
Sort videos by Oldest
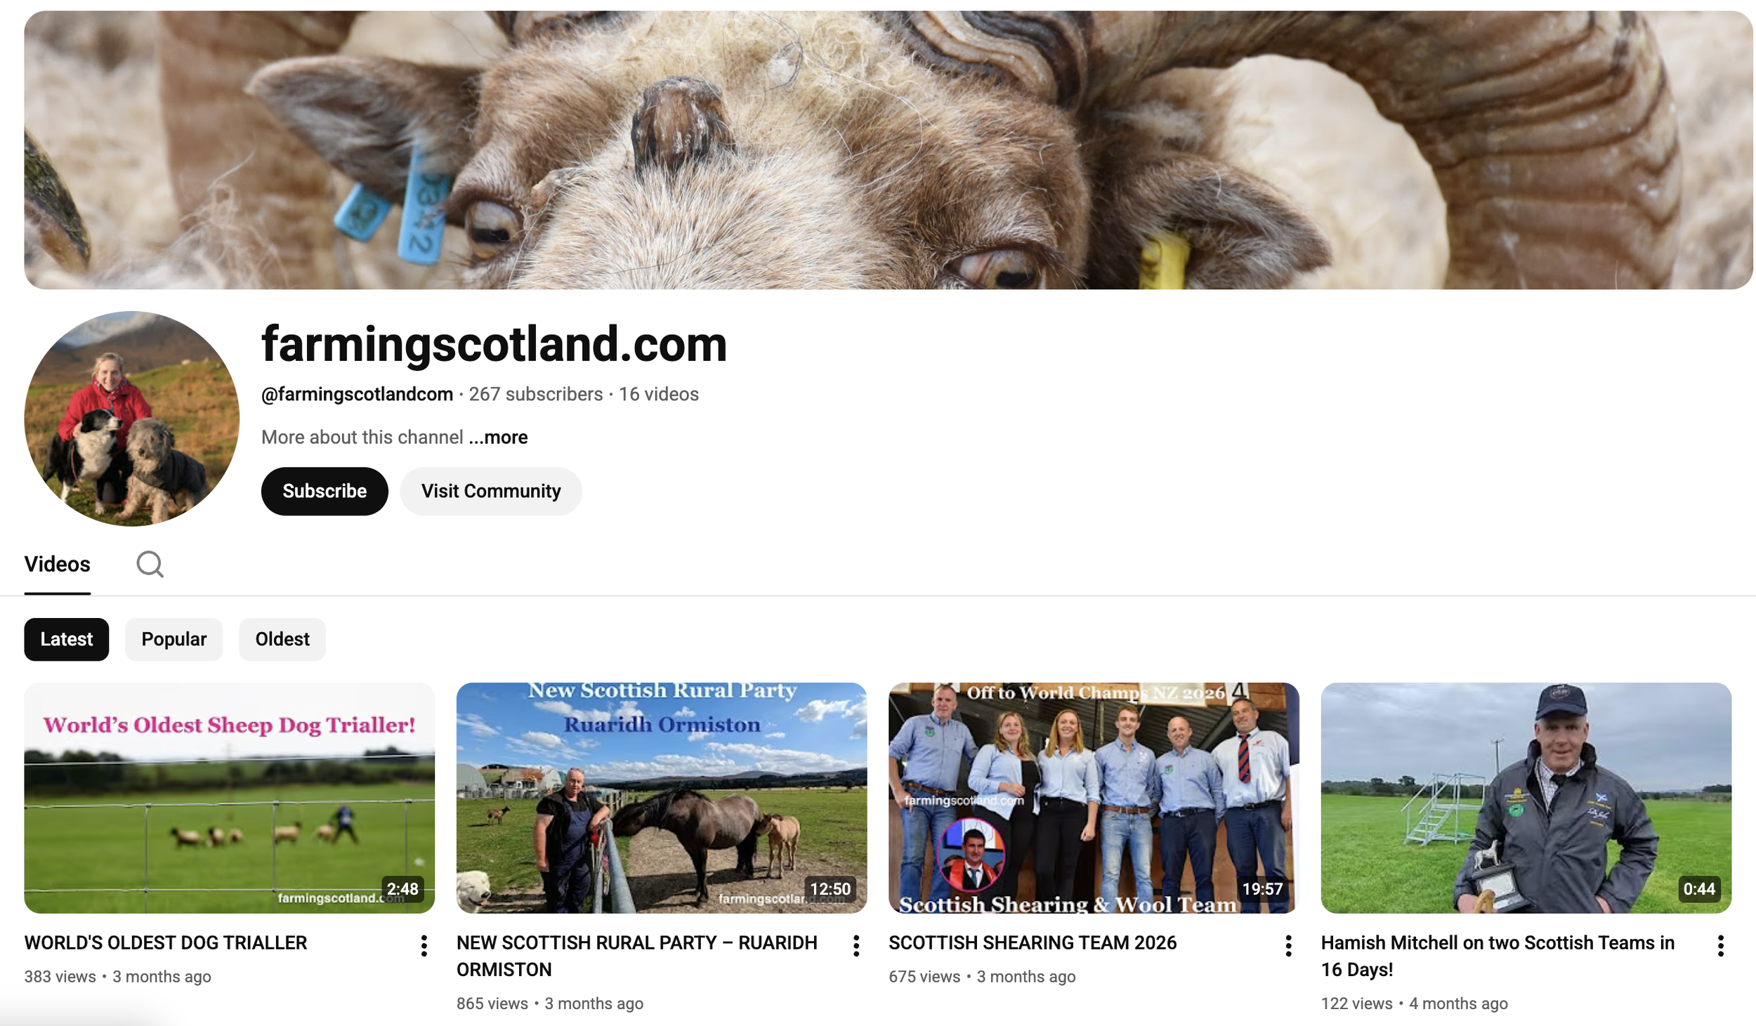pyautogui.click(x=282, y=639)
